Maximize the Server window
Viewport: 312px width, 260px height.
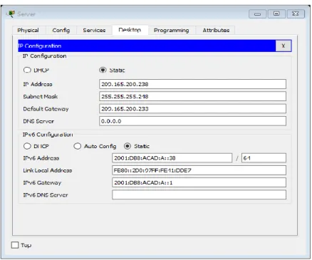[276, 14]
